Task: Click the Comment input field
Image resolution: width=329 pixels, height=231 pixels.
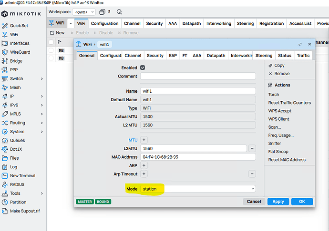Action: coord(198,76)
